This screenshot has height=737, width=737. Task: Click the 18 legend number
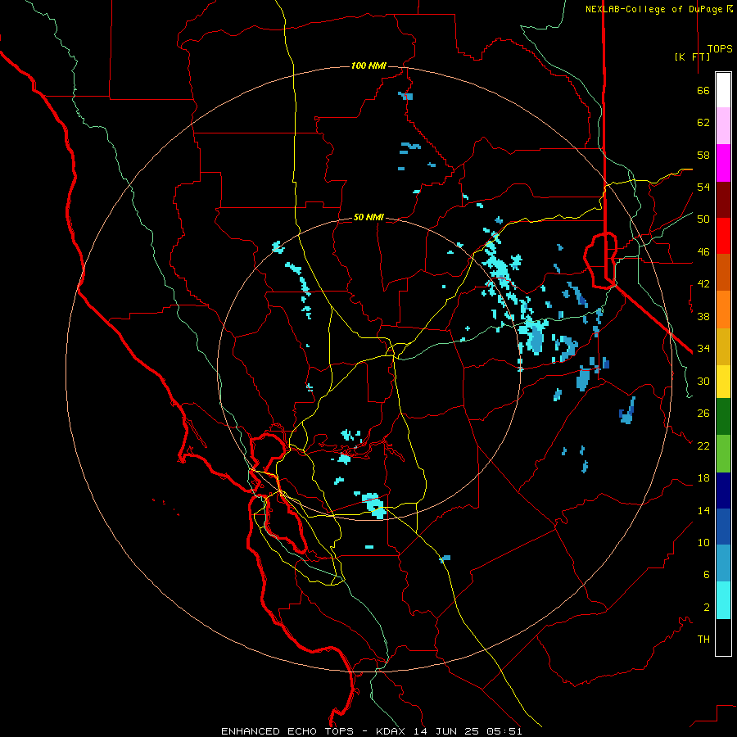(x=703, y=478)
